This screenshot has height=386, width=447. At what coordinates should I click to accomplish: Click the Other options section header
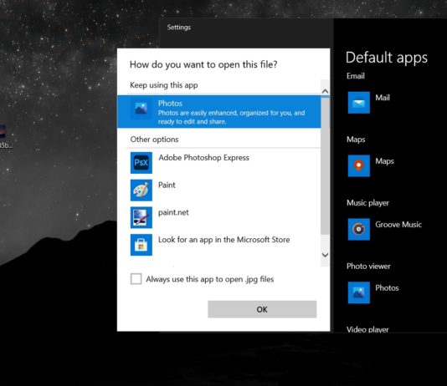pyautogui.click(x=154, y=140)
